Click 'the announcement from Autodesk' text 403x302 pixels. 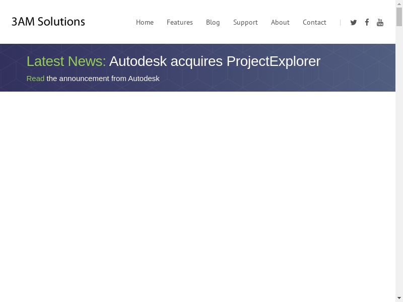point(103,79)
